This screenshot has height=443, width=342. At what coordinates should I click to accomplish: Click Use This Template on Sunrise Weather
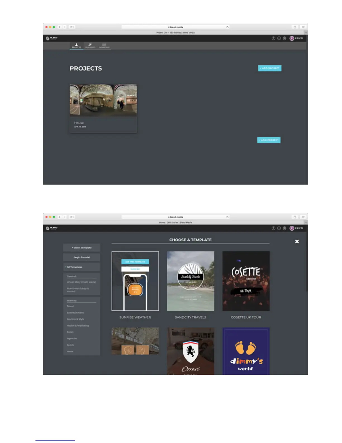coord(135,262)
